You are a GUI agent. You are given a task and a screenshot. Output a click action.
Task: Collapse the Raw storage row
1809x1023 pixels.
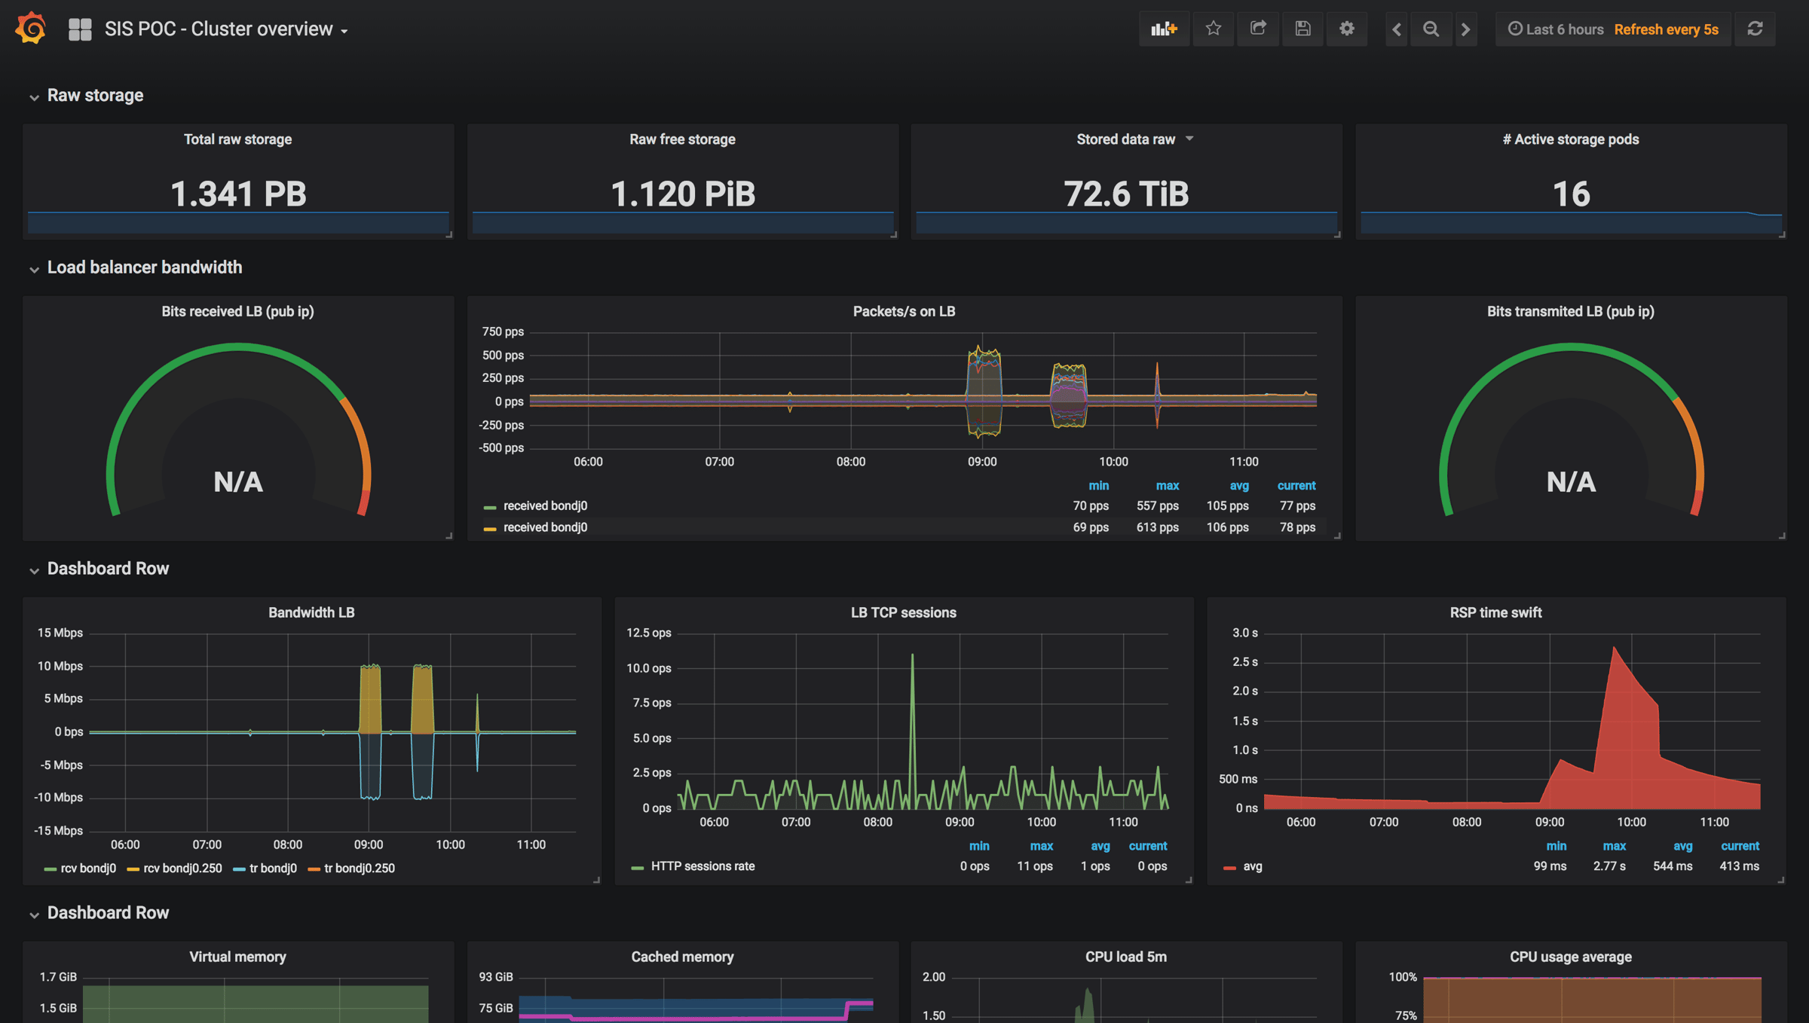coord(94,95)
